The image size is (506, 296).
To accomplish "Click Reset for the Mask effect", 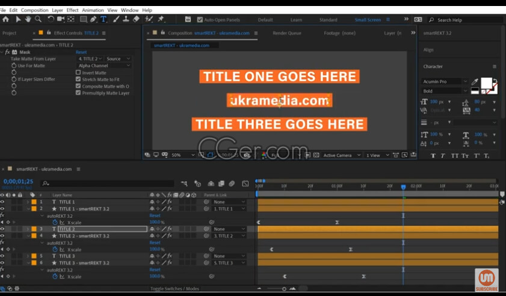I will [81, 52].
